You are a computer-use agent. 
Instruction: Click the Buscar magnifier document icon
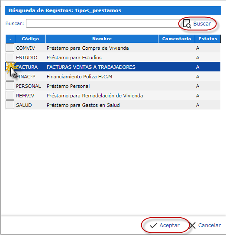tap(187, 24)
